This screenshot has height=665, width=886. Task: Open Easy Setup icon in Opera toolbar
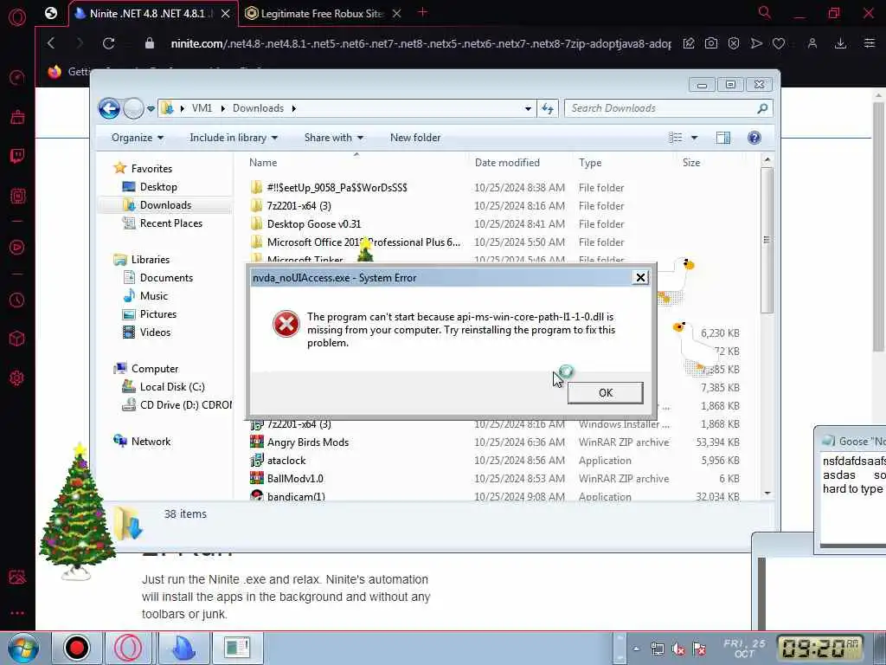870,43
